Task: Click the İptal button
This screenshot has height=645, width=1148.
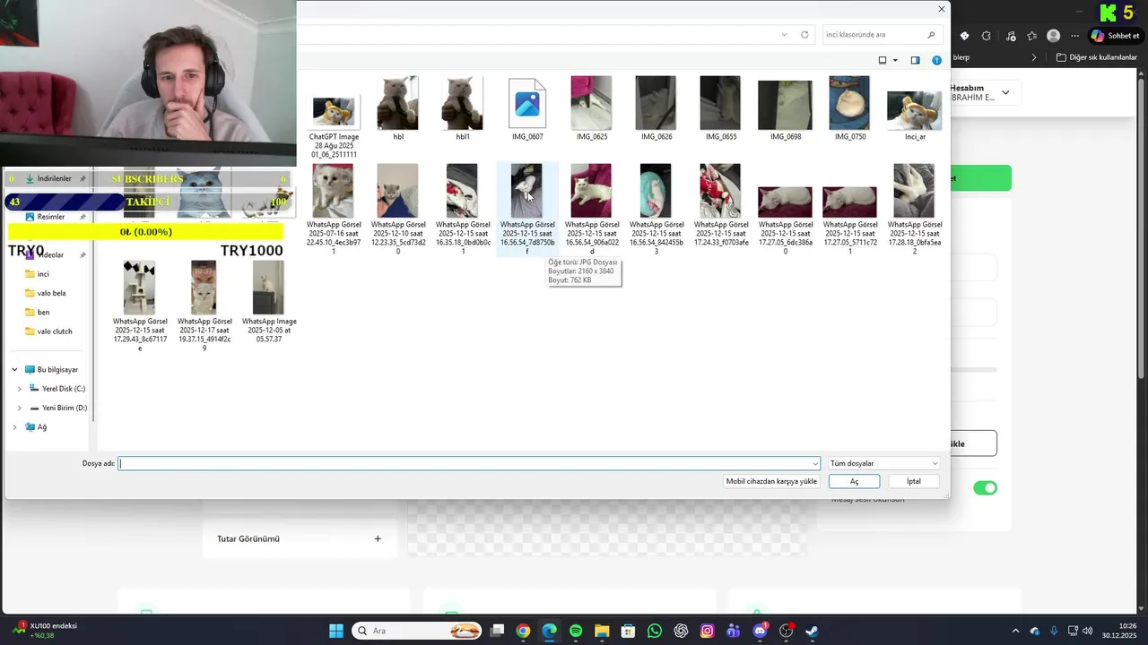Action: [913, 481]
